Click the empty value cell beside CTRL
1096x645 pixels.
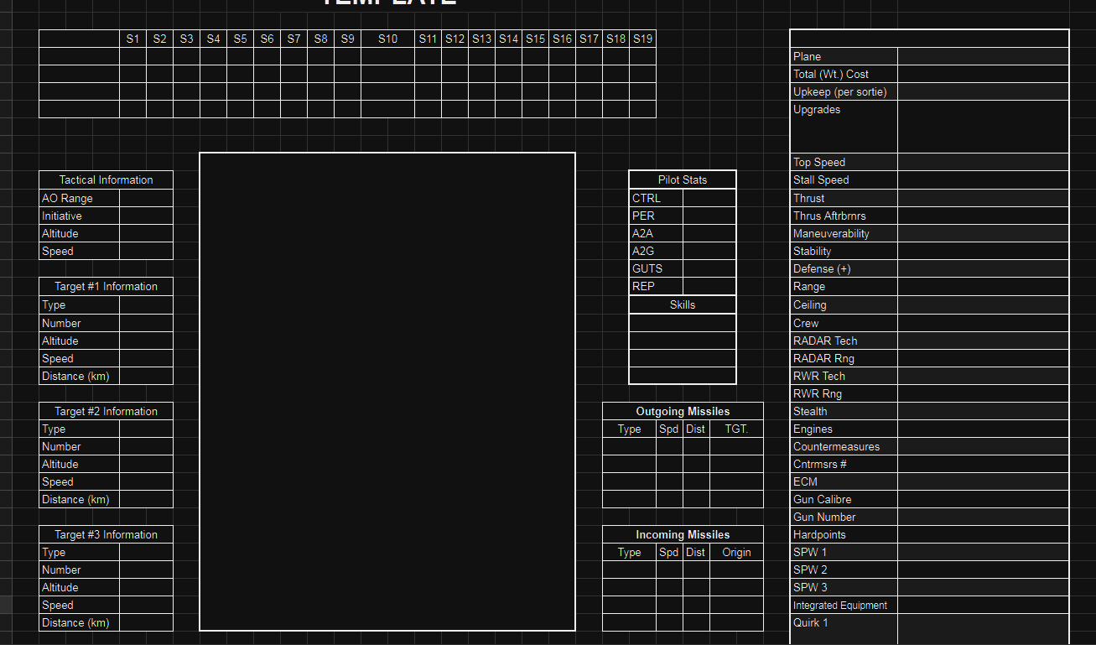(x=709, y=198)
